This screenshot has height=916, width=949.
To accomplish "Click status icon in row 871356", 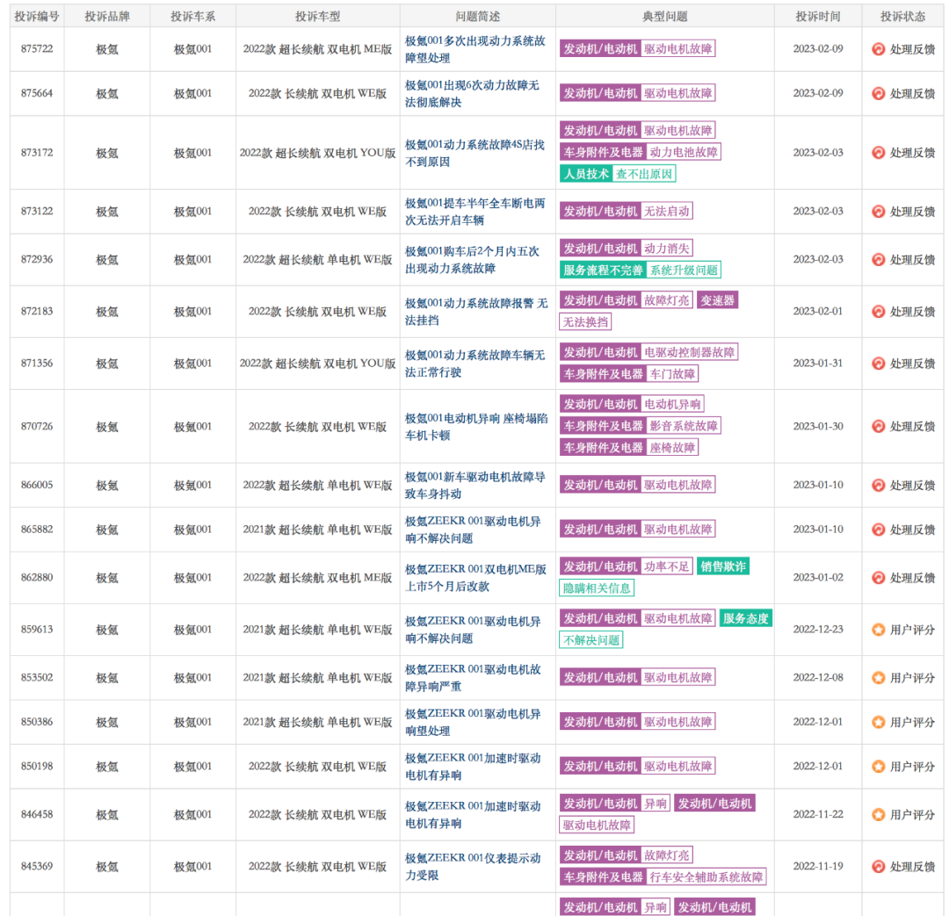I will click(878, 363).
